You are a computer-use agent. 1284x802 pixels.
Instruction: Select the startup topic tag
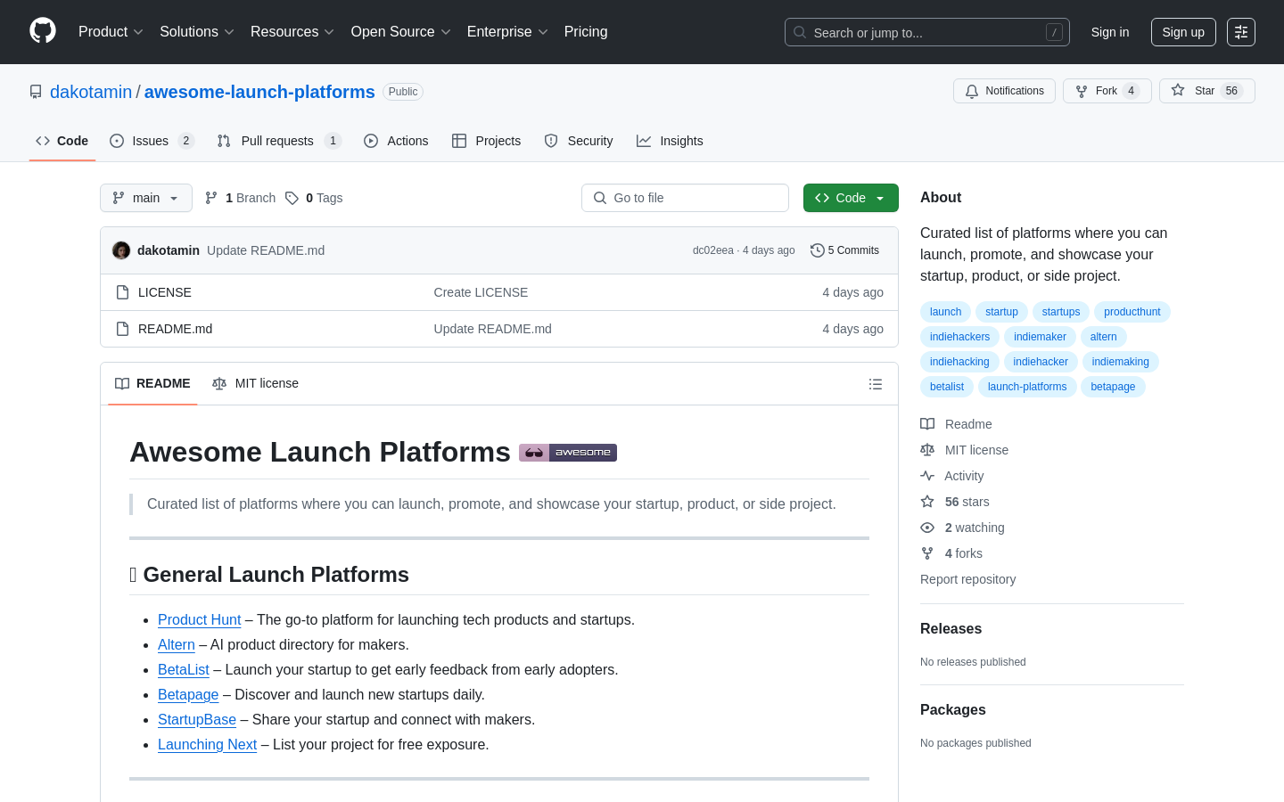(1001, 312)
